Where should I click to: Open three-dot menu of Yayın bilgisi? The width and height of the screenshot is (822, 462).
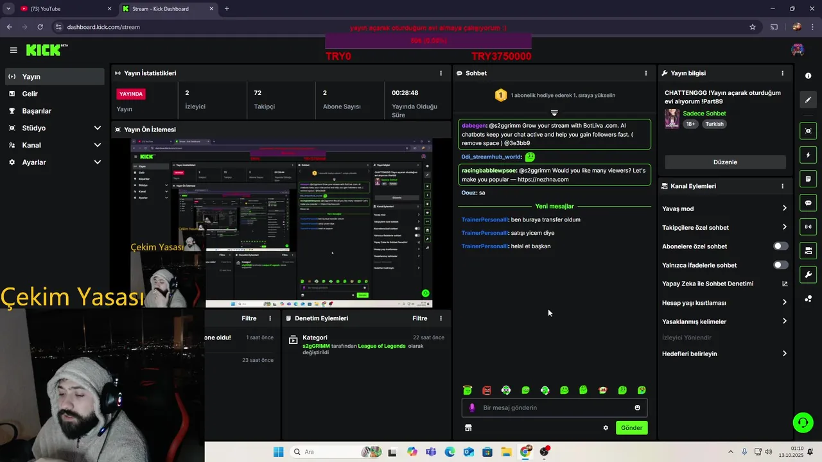(782, 73)
